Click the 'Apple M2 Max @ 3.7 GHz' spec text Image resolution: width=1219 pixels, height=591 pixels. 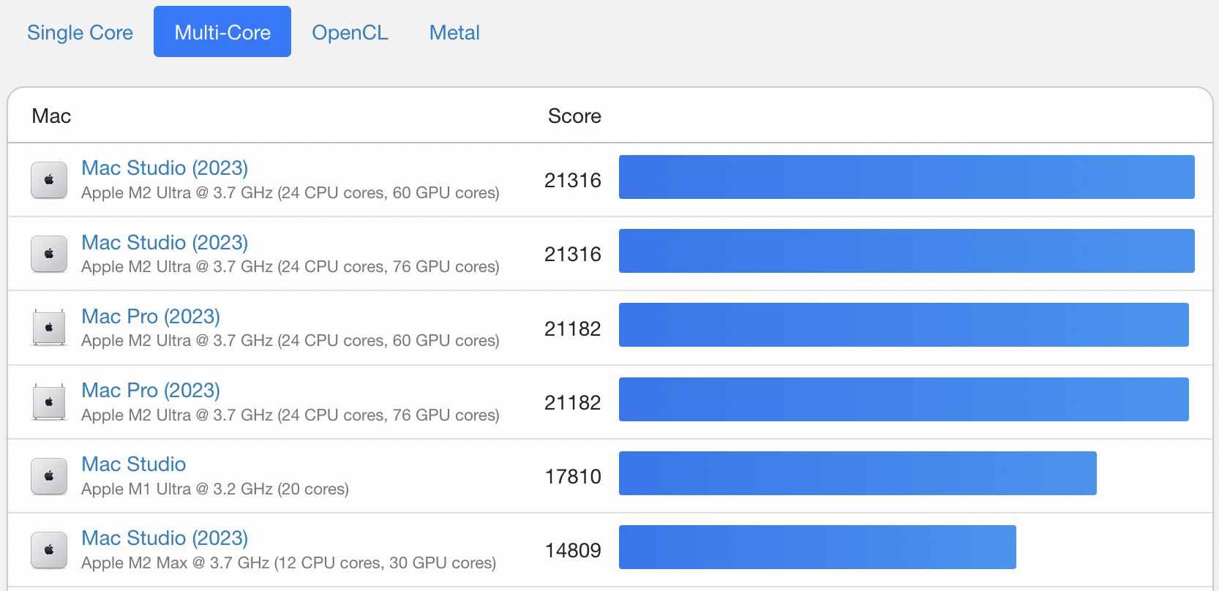(x=288, y=563)
